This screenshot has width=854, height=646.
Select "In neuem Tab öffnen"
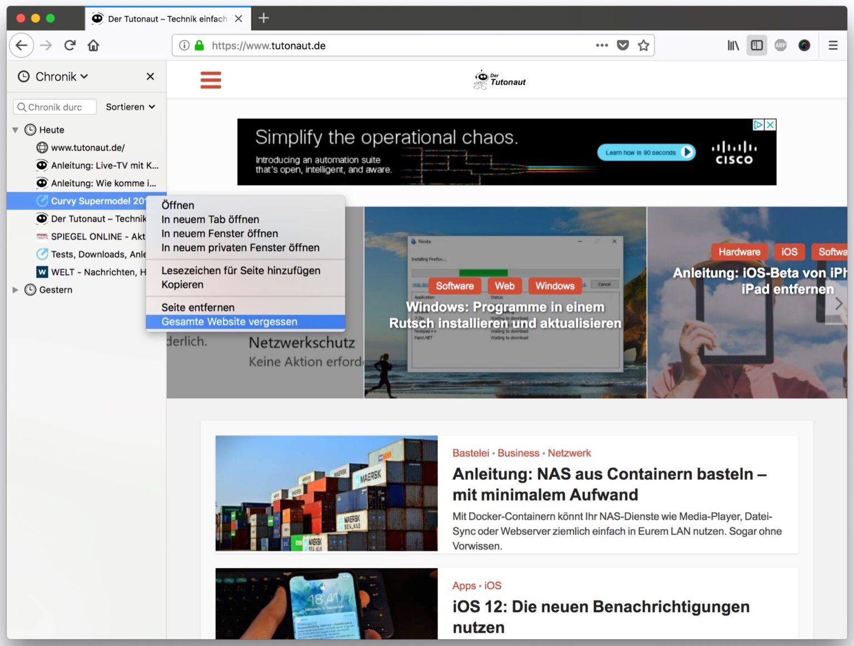210,219
